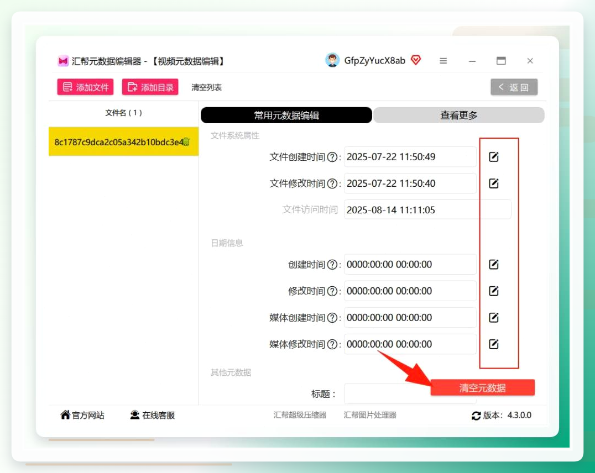Show help for 文件创建时间 question mark
The width and height of the screenshot is (595, 473).
click(332, 157)
